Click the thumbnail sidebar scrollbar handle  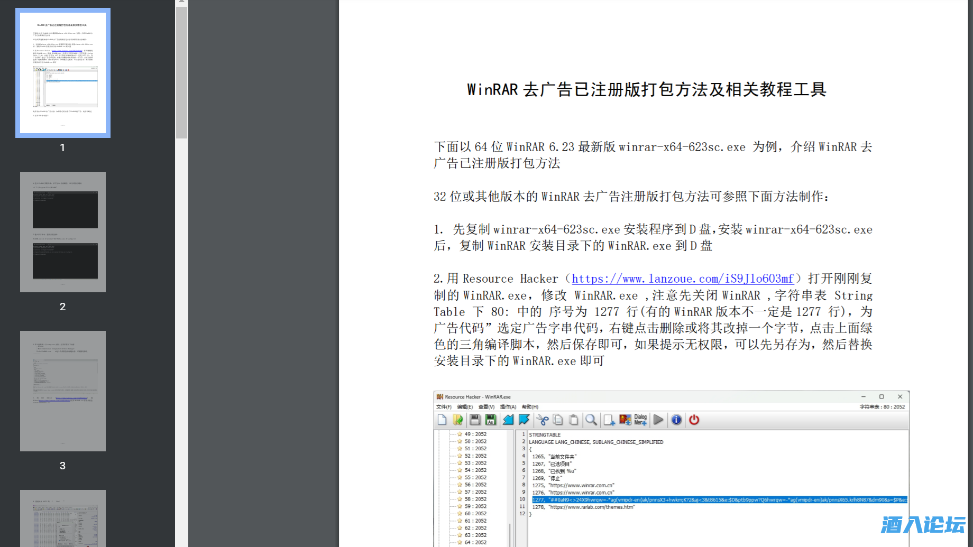click(181, 72)
